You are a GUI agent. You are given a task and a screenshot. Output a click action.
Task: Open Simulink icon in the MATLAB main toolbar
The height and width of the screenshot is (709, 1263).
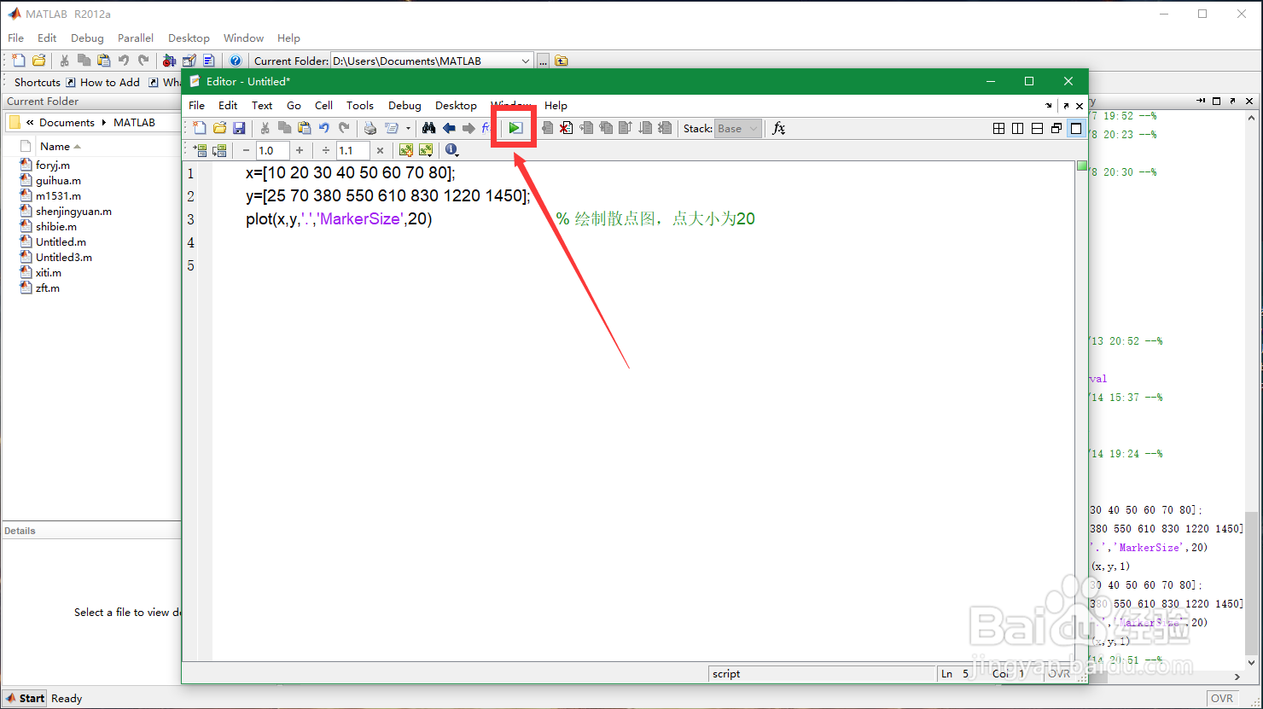[169, 61]
